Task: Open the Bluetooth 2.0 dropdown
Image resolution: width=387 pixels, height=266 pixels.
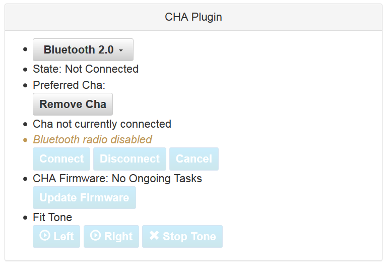Action: 83,50
